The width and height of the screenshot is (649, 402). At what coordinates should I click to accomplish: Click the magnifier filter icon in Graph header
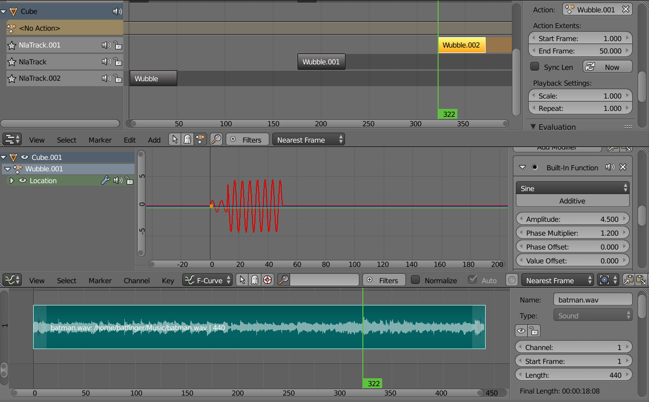(x=283, y=280)
